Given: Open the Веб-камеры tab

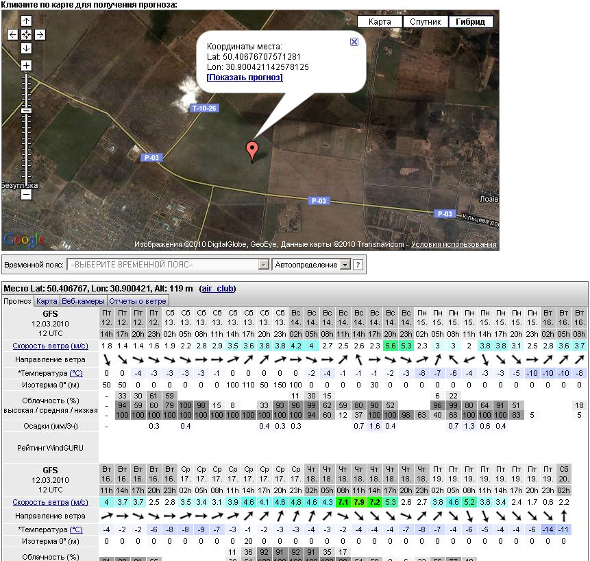Looking at the screenshot, I should click(x=83, y=301).
